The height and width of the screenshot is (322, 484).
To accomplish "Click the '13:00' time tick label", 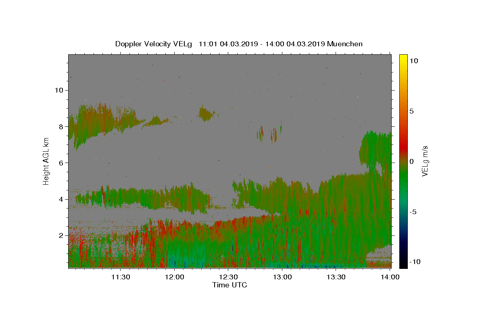I will [282, 277].
